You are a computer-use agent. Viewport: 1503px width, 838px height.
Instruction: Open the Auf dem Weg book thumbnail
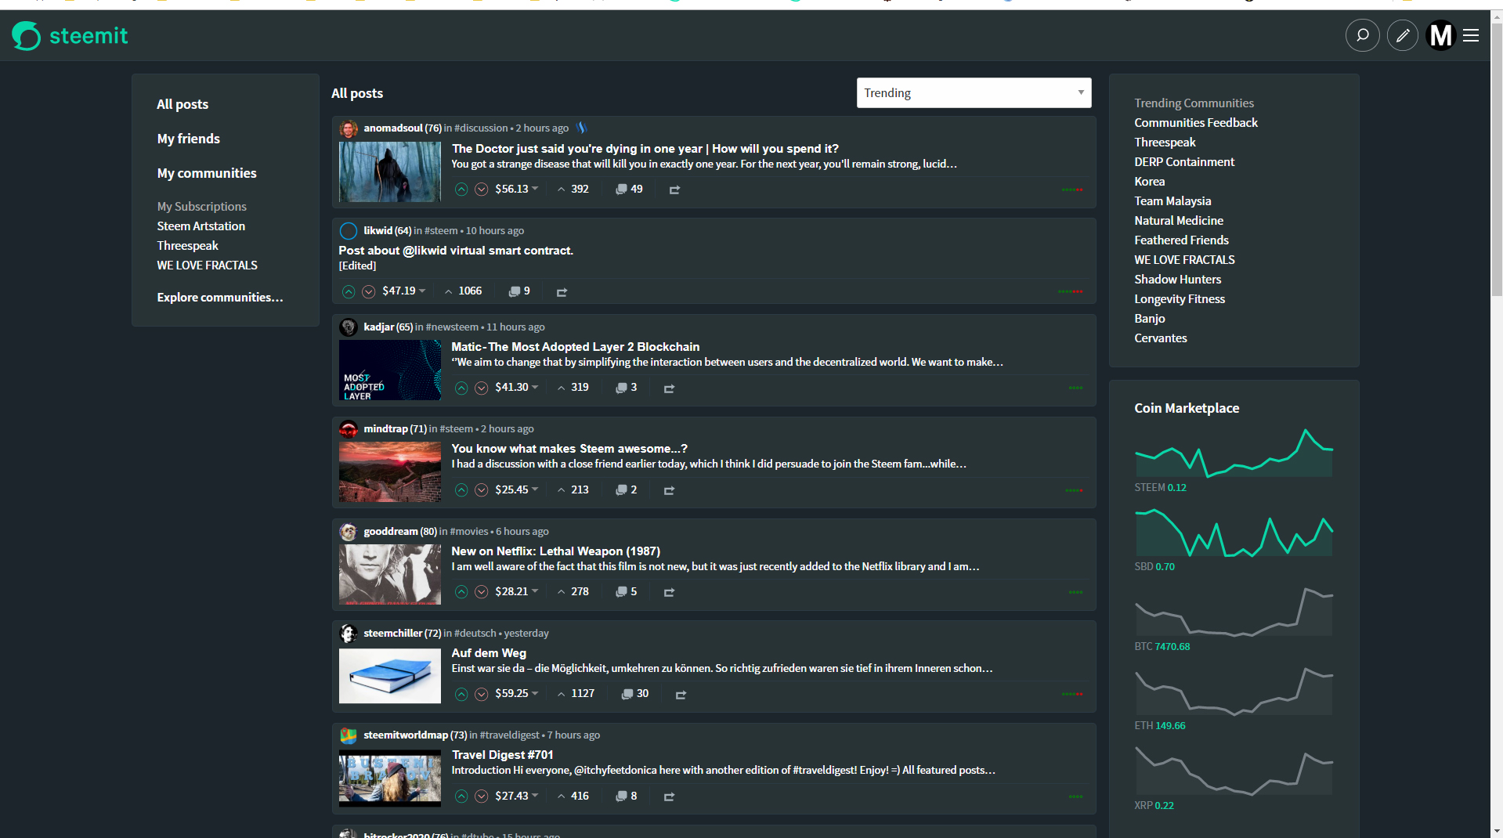pyautogui.click(x=390, y=676)
